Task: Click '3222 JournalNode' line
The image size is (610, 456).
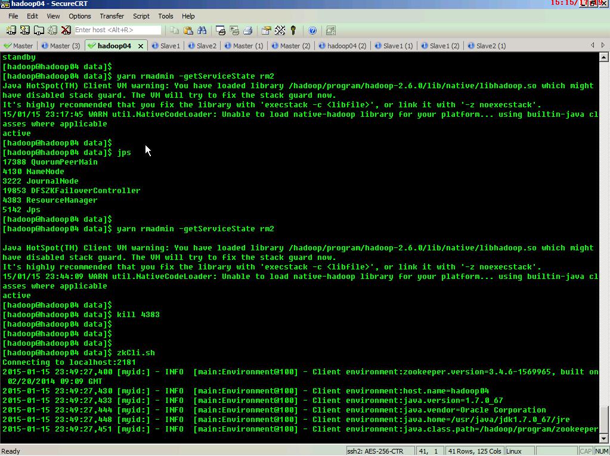Action: pyautogui.click(x=41, y=181)
